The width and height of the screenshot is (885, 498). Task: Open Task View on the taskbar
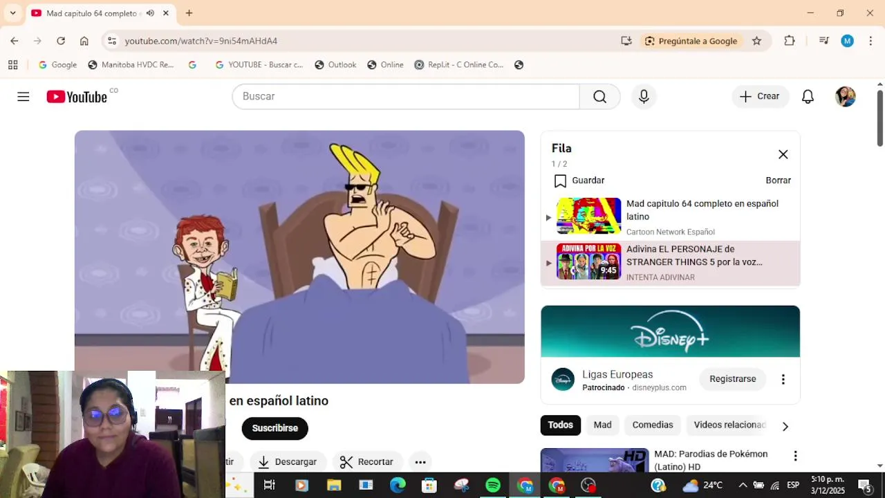coord(270,486)
